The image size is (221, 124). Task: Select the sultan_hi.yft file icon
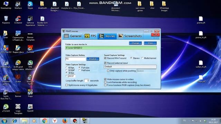point(201,64)
